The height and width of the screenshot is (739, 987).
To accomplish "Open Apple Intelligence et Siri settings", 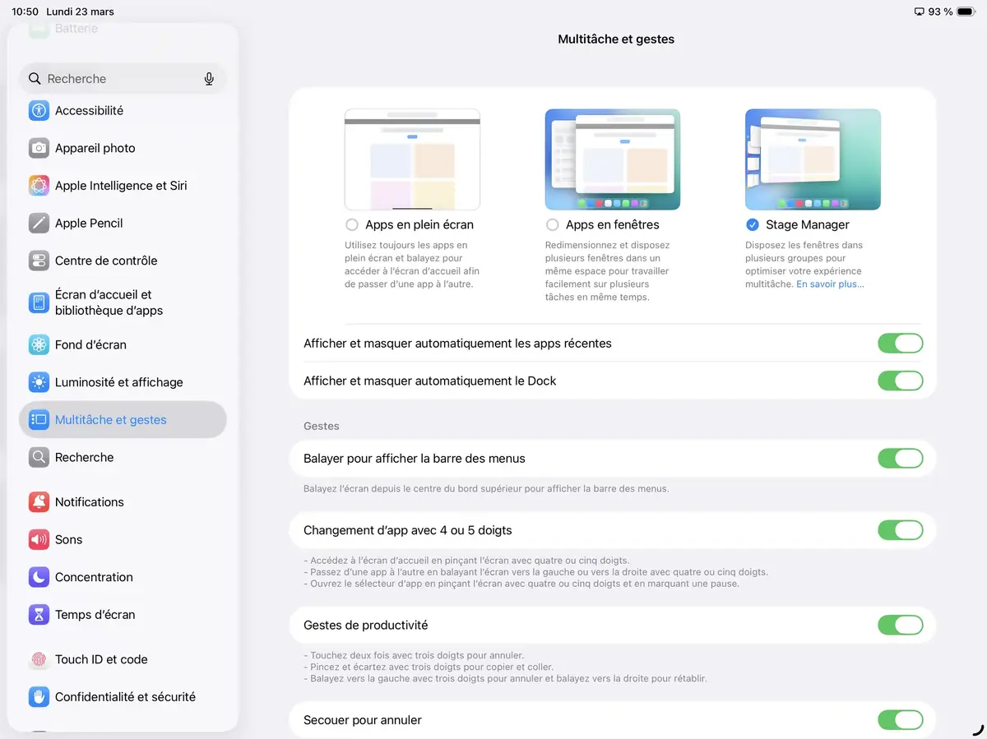I will pyautogui.click(x=122, y=185).
